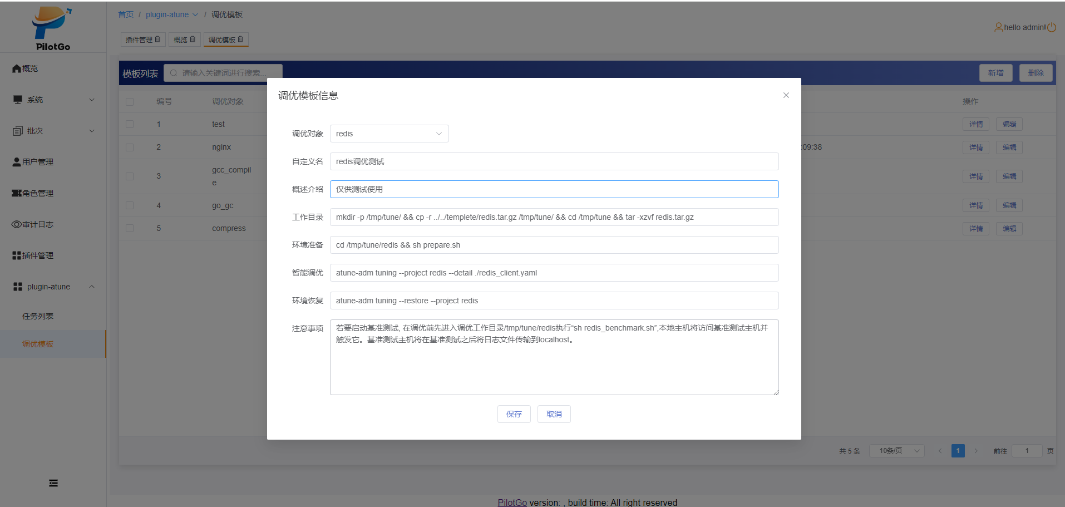The width and height of the screenshot is (1065, 507).
Task: Click the logout power icon
Action: tap(1052, 26)
